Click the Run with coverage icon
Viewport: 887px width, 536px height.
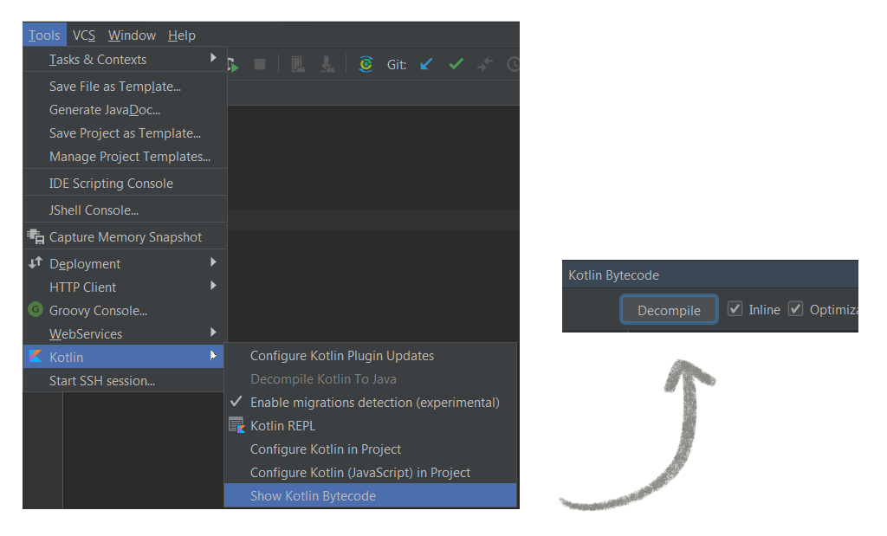[x=233, y=65]
